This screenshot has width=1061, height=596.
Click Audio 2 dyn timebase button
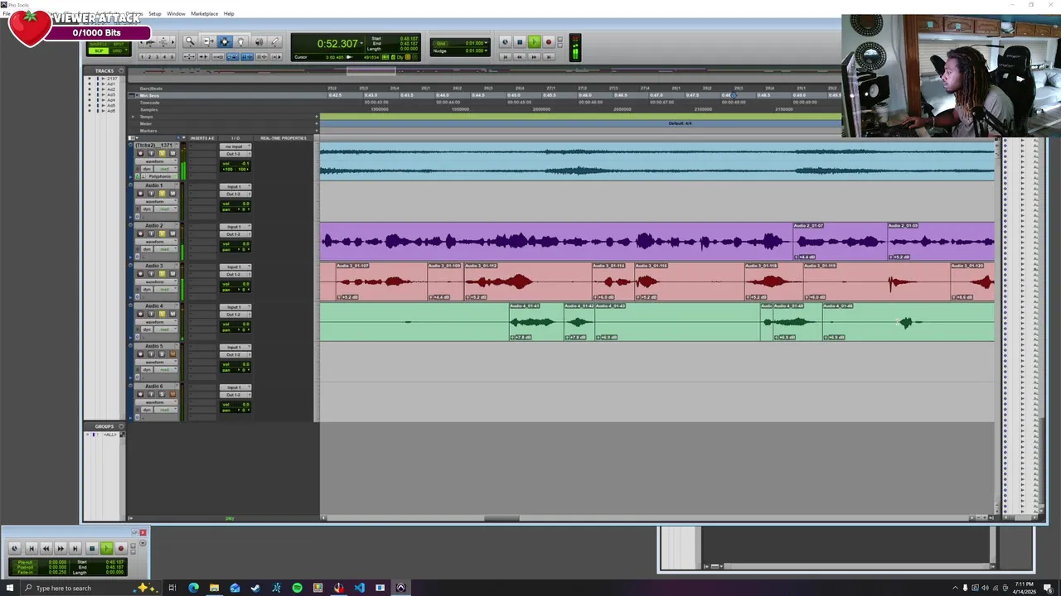pyautogui.click(x=147, y=249)
